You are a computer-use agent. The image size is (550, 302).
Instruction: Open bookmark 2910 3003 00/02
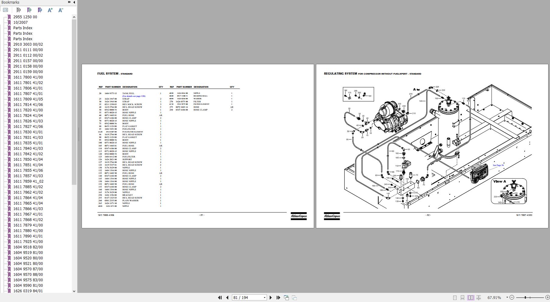[28, 44]
